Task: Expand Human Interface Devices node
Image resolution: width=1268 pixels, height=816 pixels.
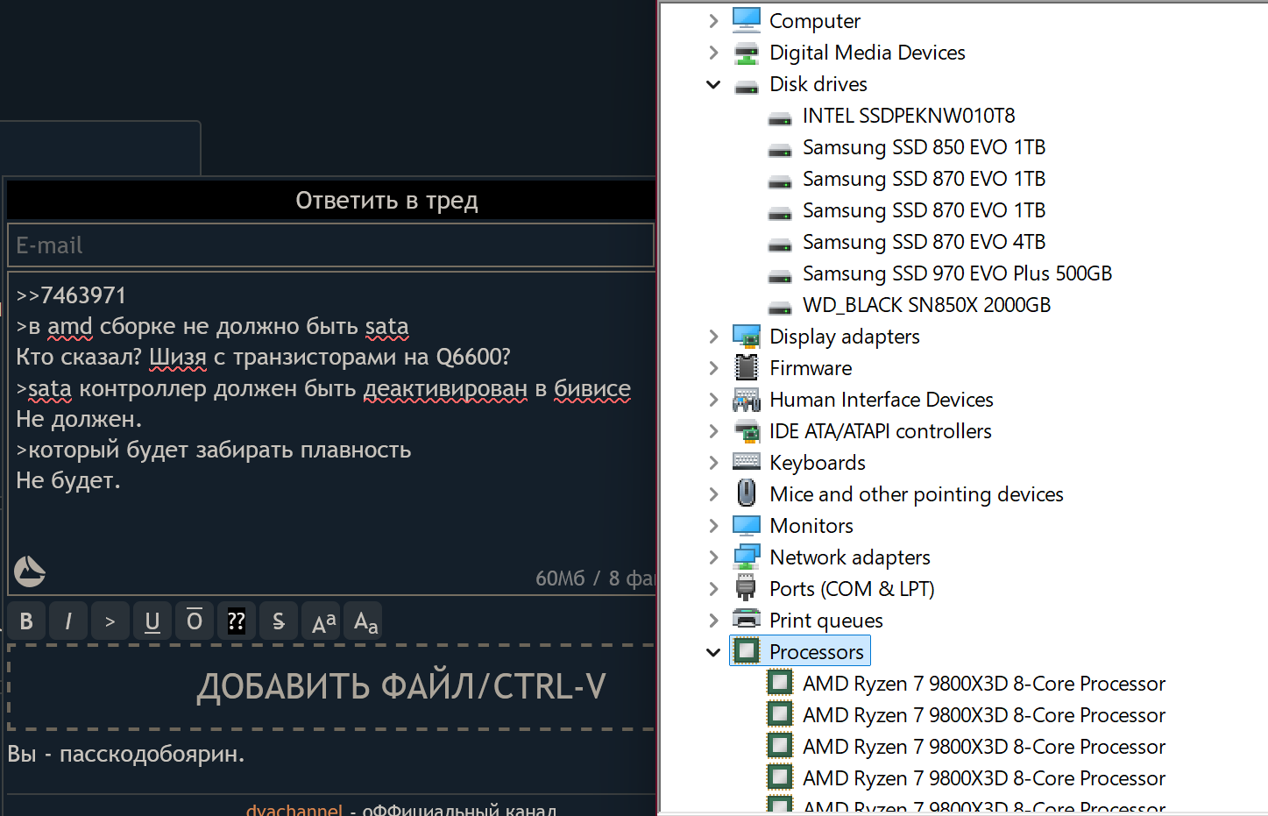Action: [713, 400]
